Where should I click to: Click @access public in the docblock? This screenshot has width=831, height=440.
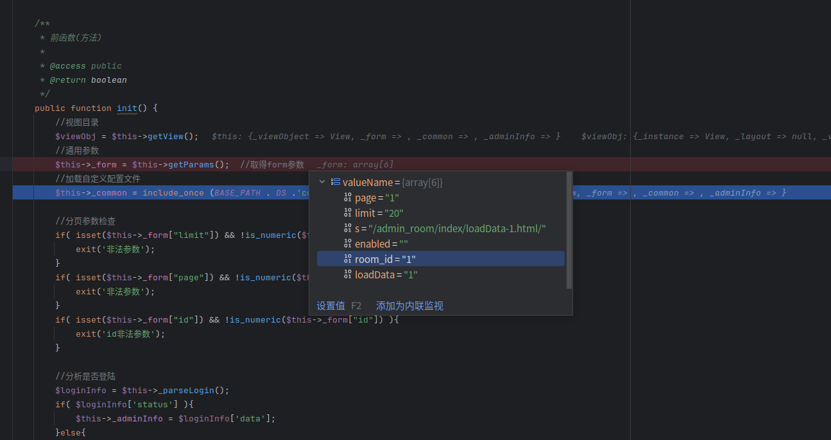pos(86,65)
